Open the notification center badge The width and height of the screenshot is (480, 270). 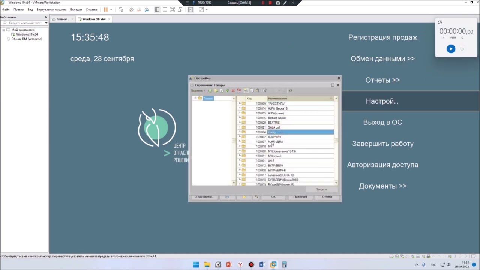[x=474, y=265]
